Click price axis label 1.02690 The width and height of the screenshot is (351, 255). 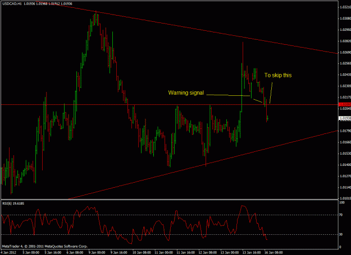pyautogui.click(x=345, y=52)
